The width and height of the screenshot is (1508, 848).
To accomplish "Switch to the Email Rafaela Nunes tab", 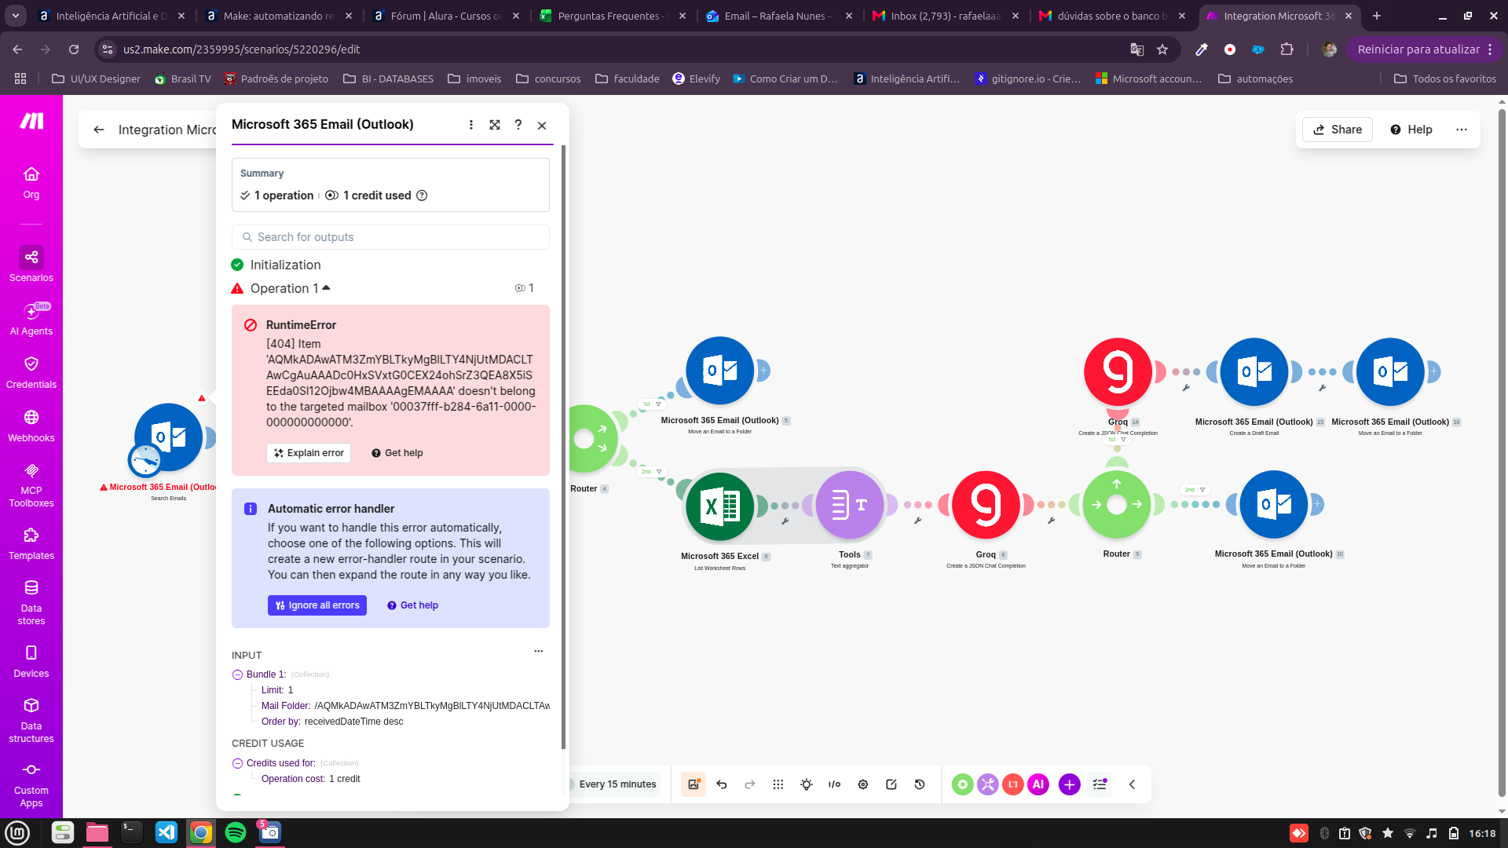I will click(779, 16).
